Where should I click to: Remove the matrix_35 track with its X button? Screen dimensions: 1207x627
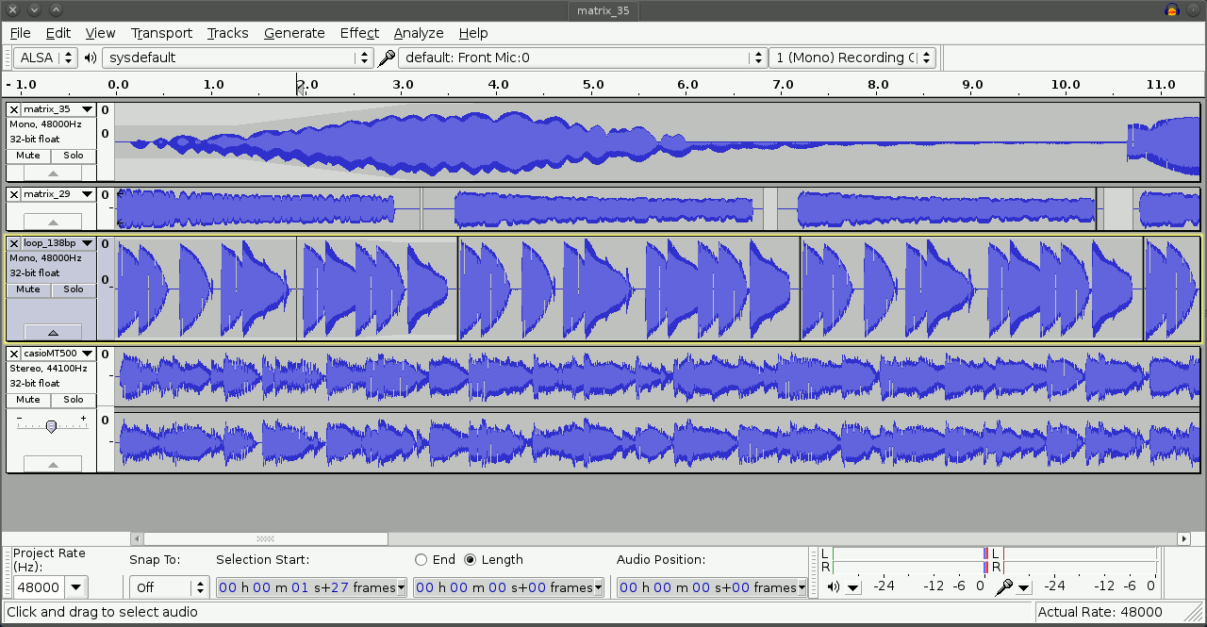tap(14, 109)
